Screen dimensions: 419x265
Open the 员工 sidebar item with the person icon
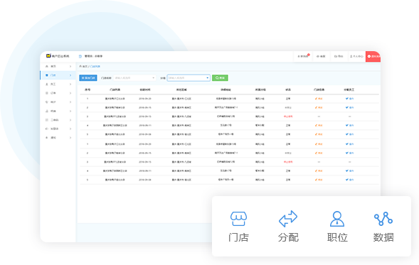coord(58,84)
